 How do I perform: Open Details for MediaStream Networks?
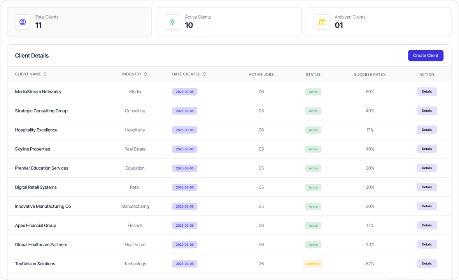point(427,92)
